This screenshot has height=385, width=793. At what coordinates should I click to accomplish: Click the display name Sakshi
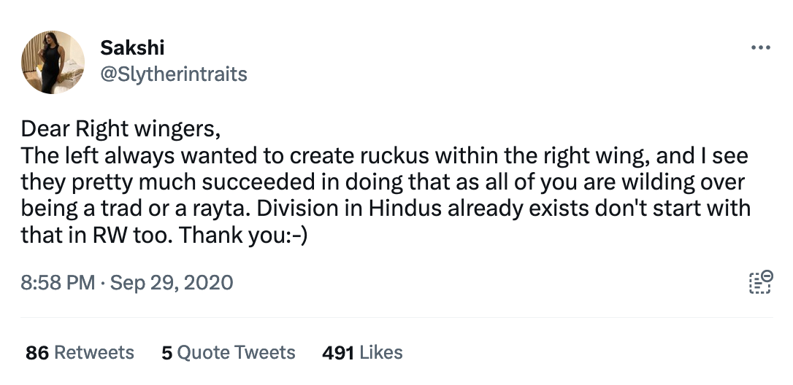(x=131, y=48)
